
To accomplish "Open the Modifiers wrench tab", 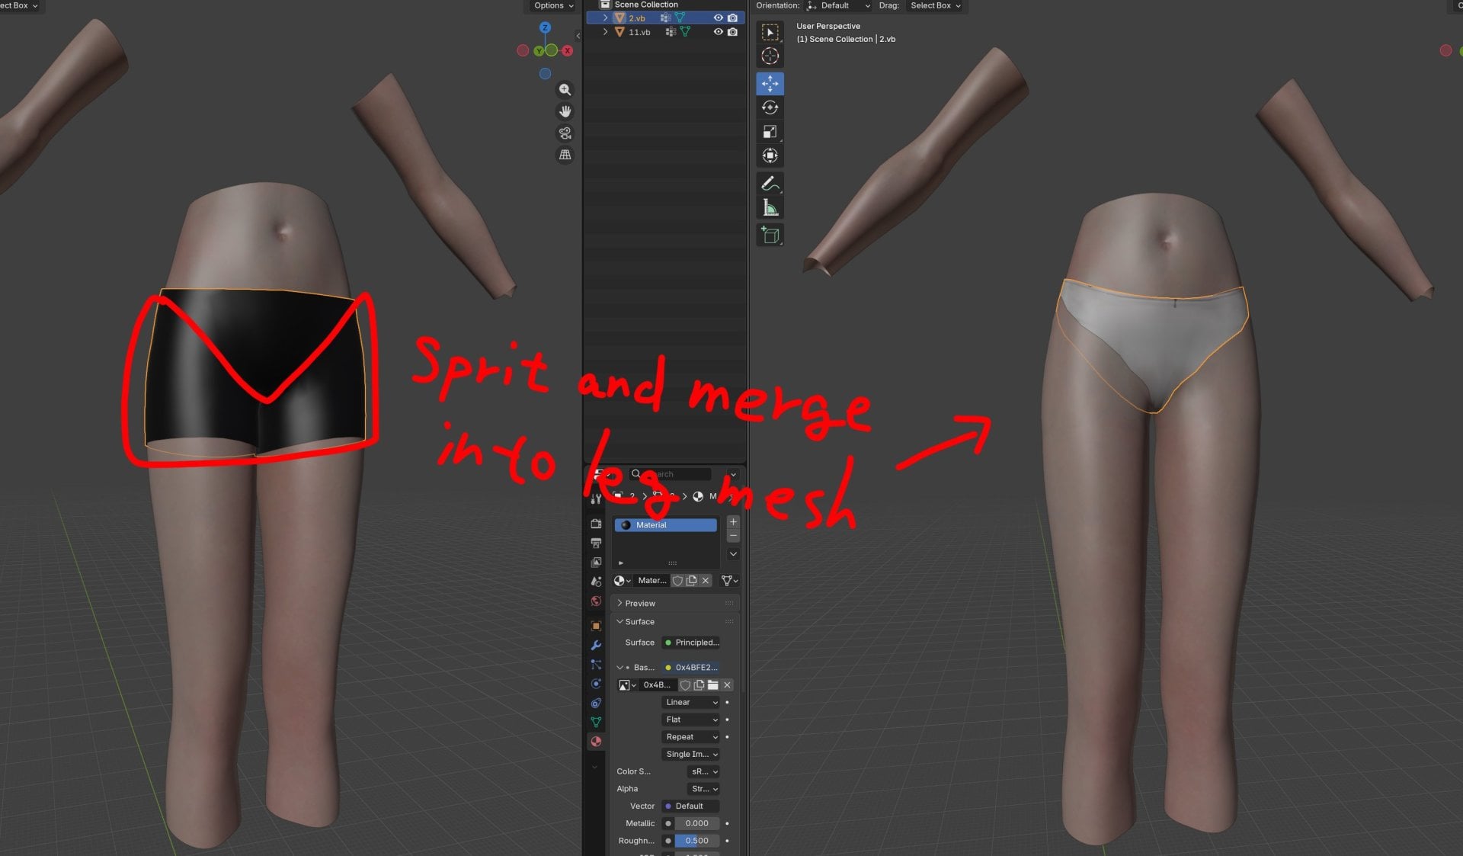I will [596, 646].
